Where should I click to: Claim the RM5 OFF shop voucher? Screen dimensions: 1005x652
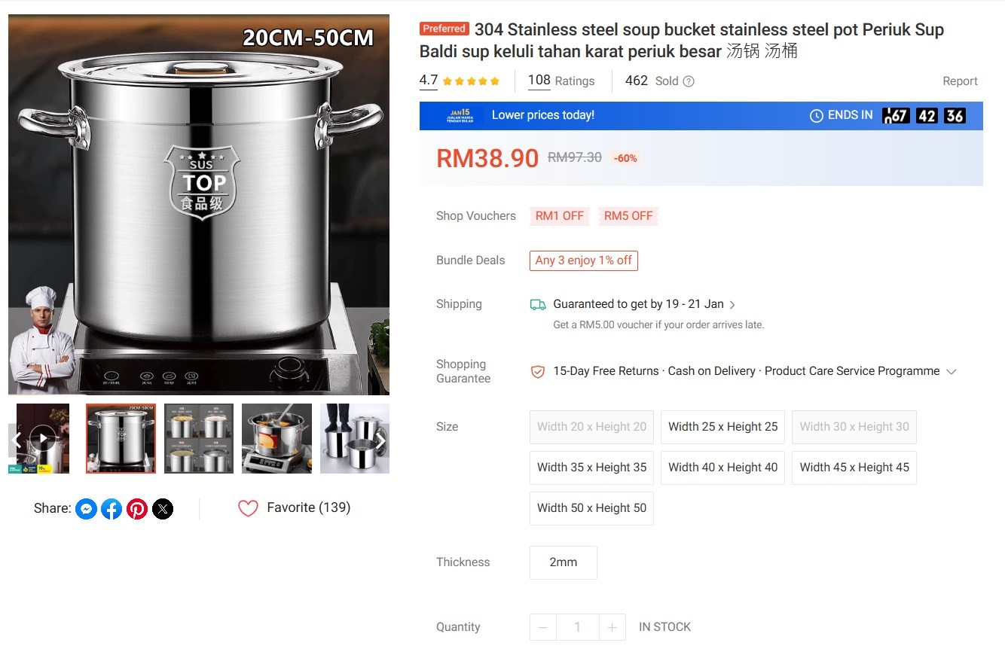click(x=628, y=216)
